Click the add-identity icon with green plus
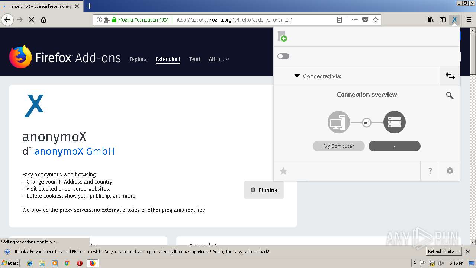 tap(282, 36)
